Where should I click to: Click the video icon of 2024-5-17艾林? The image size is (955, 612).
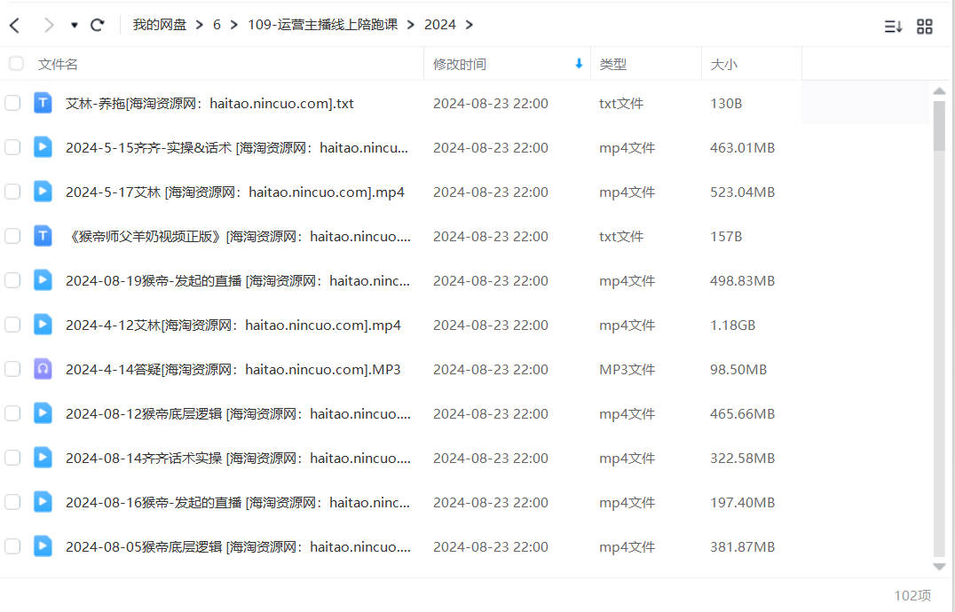coord(43,192)
